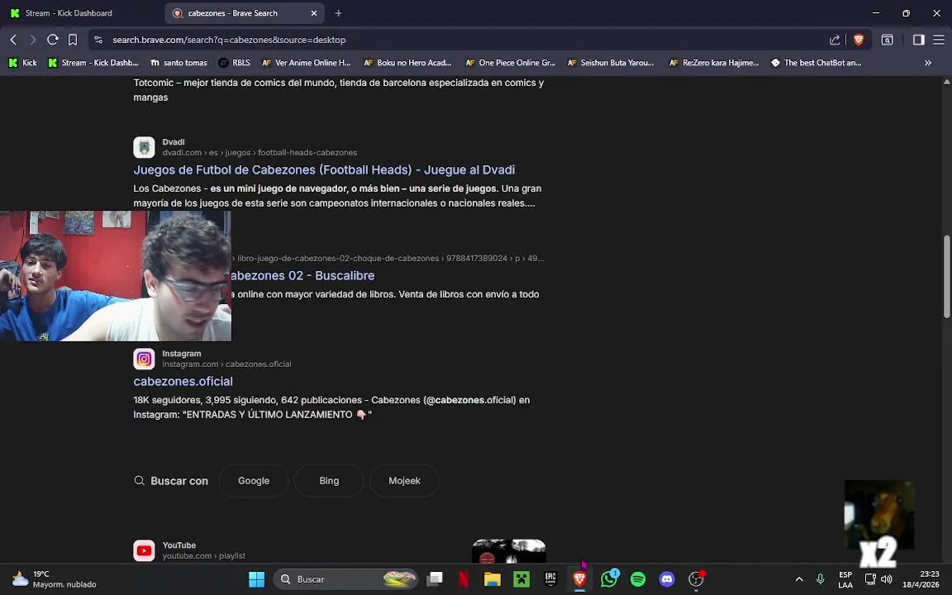Close the cabezones Brave Search tab

coord(314,12)
